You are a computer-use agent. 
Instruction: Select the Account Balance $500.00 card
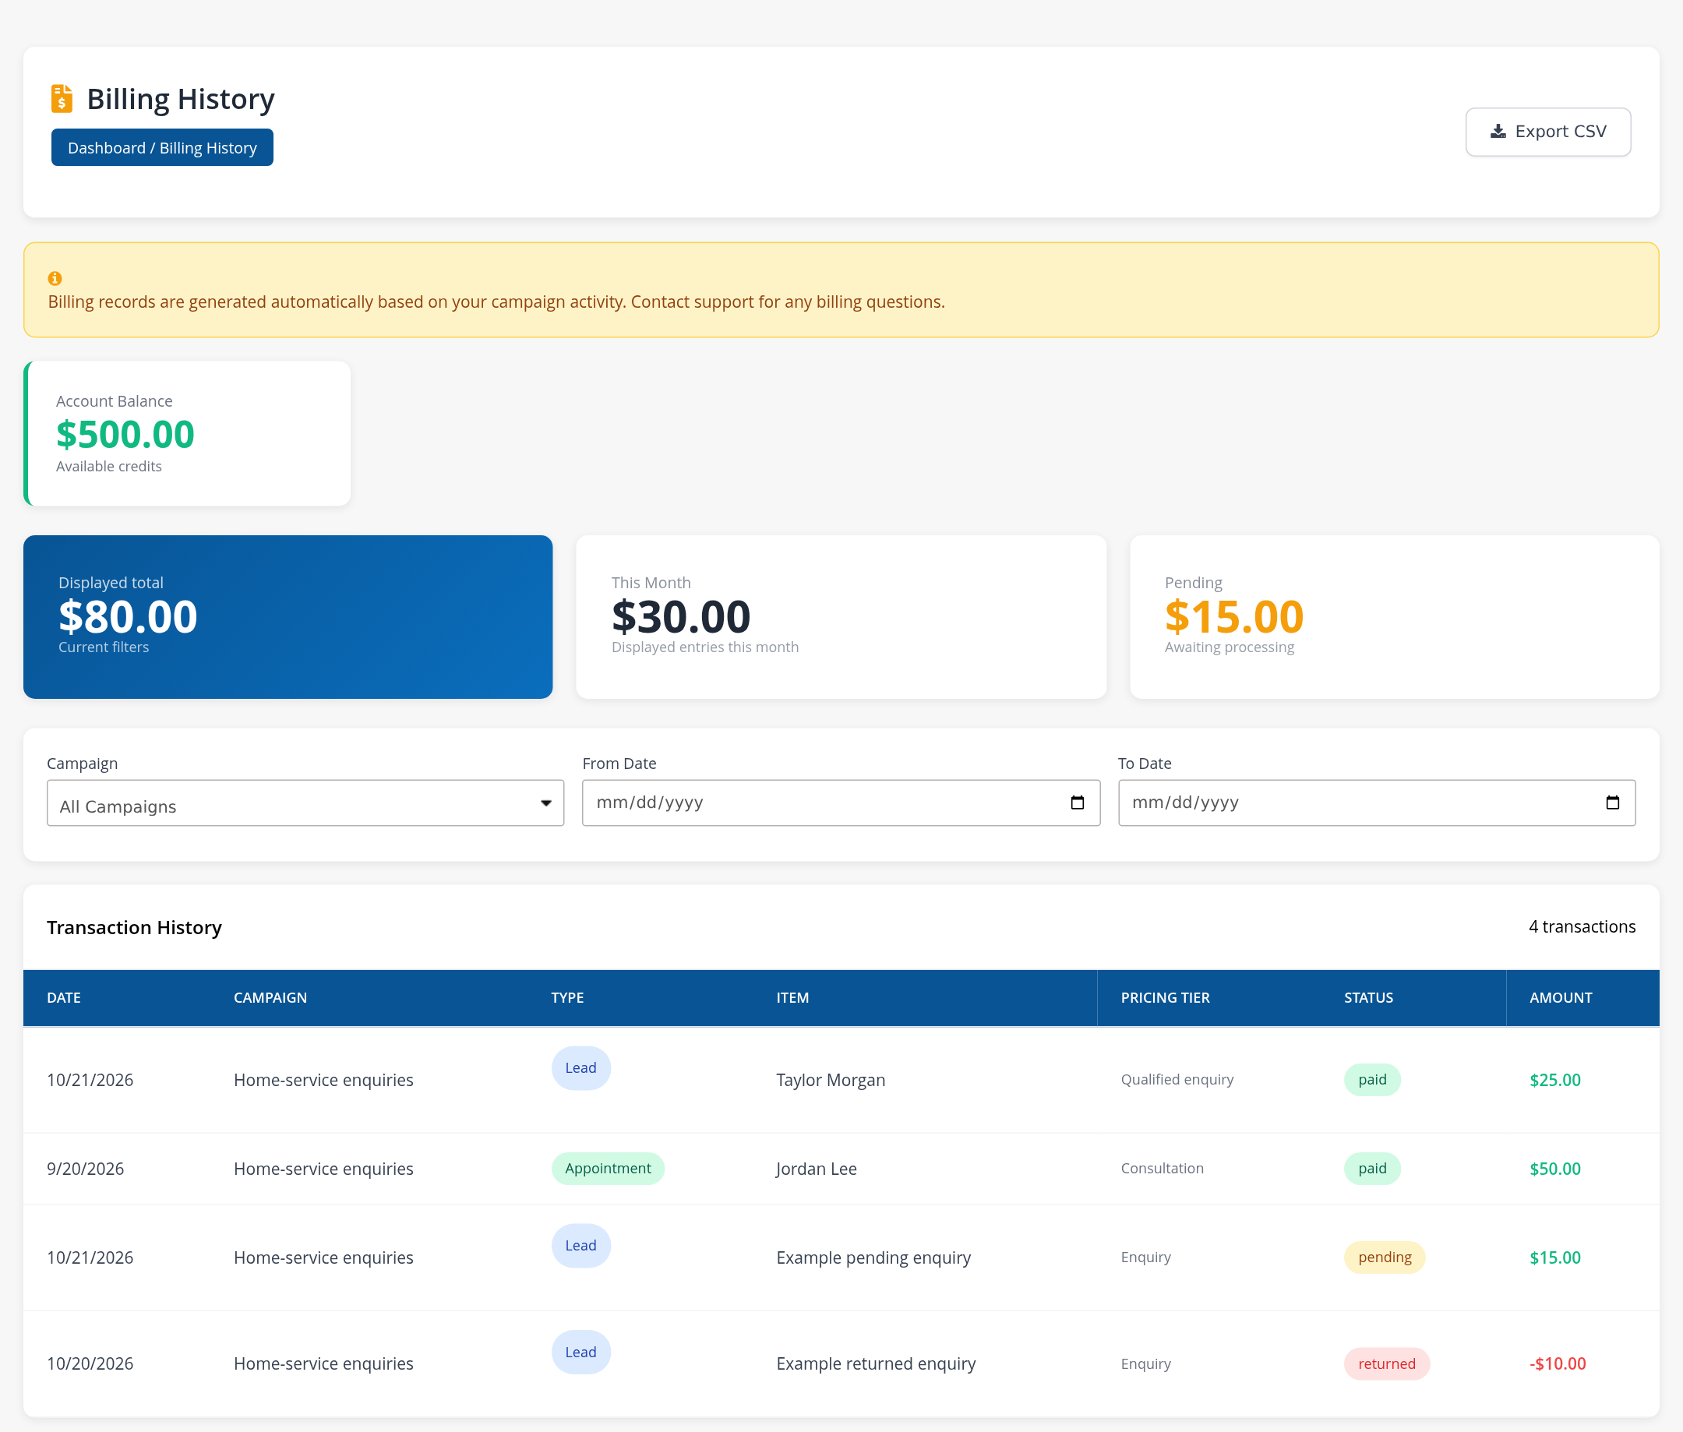[x=188, y=433]
